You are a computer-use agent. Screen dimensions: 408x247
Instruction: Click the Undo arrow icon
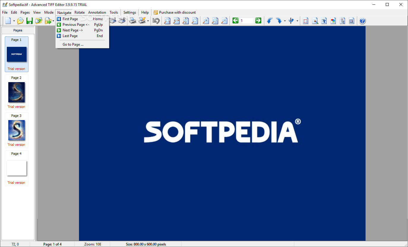click(156, 21)
